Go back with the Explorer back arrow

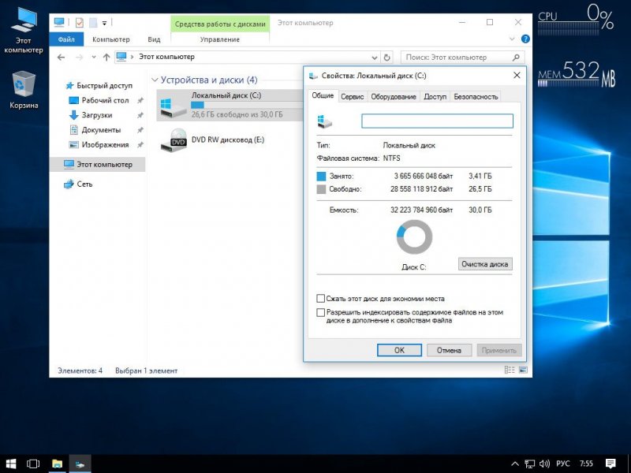(x=61, y=57)
